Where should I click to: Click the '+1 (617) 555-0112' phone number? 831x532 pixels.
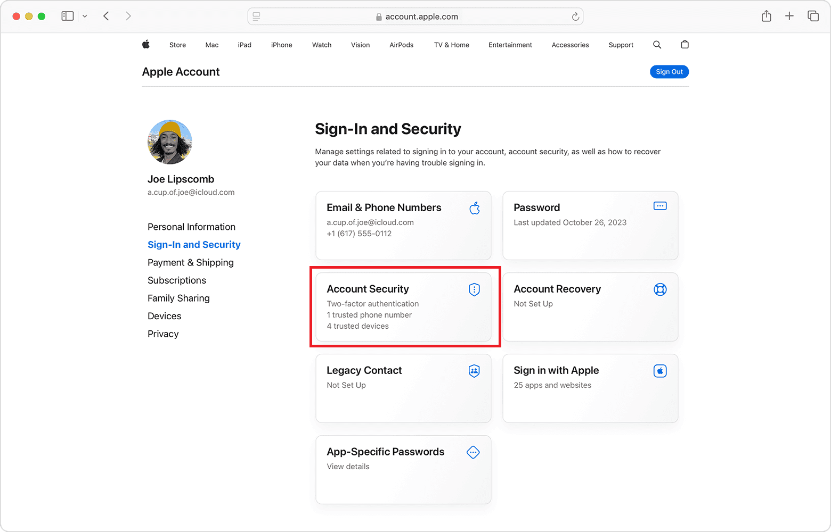click(359, 234)
